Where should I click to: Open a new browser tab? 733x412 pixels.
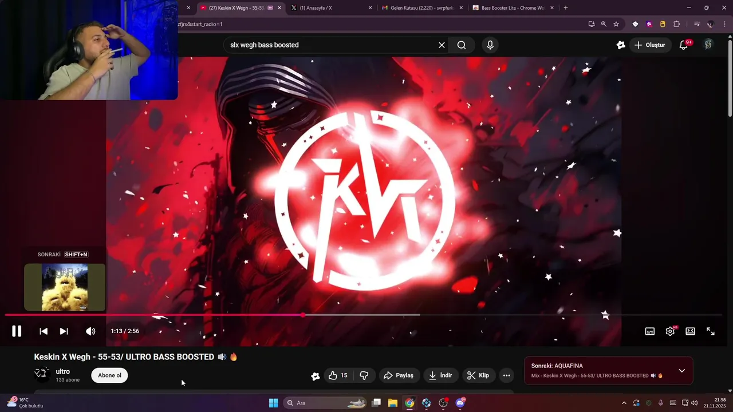pyautogui.click(x=566, y=8)
